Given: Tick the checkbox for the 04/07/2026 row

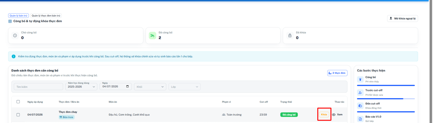Looking at the screenshot, I should [x=18, y=115].
